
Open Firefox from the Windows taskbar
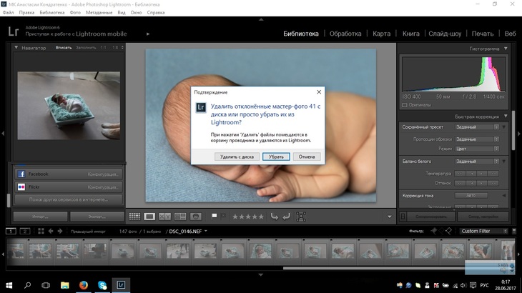[x=84, y=284]
